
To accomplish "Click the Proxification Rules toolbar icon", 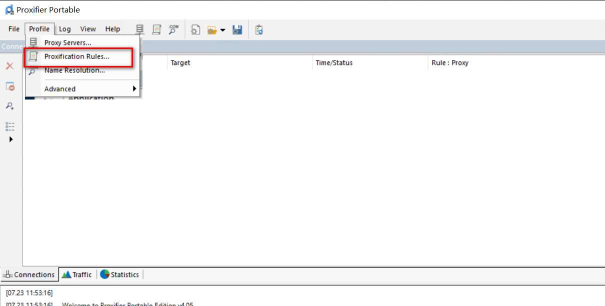I will point(156,29).
